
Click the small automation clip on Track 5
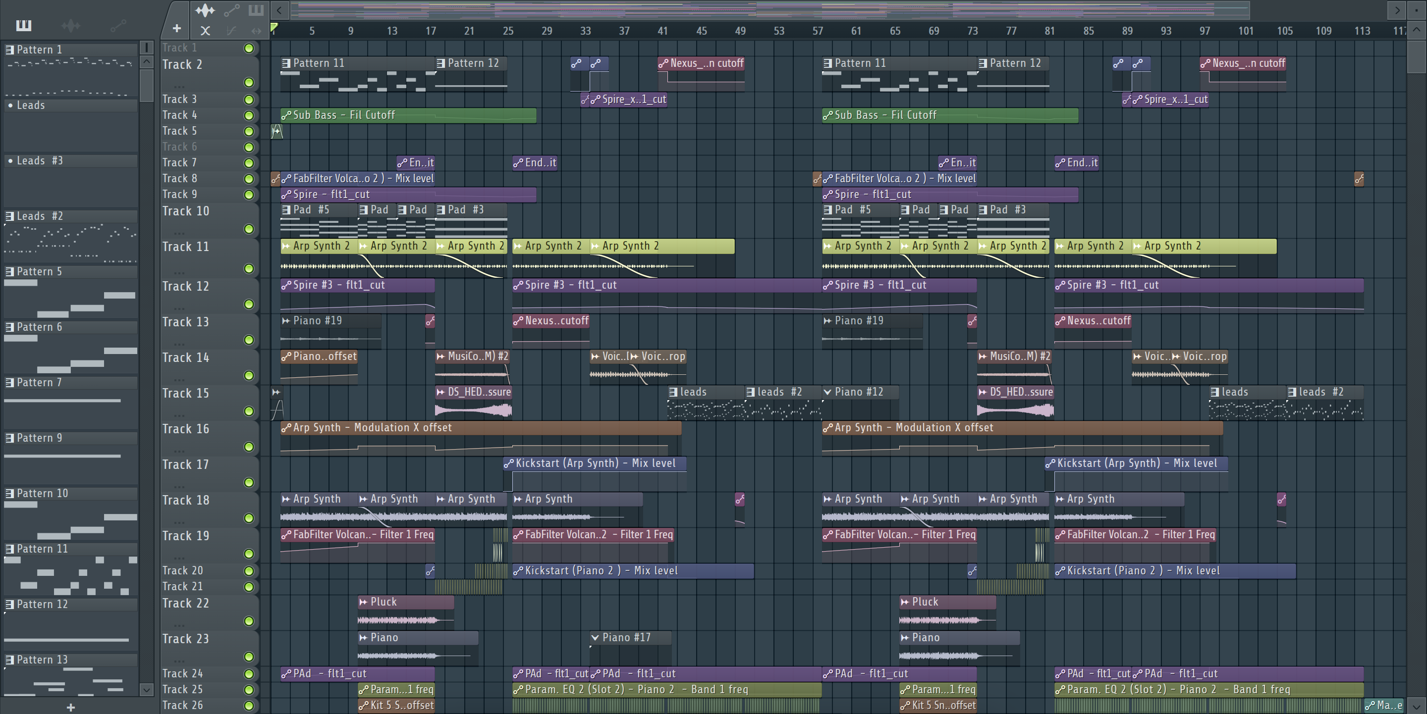pos(276,131)
